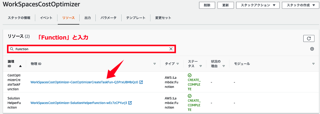Sort by タイプ column arrow
Image resolution: width=320 pixels, height=114 pixels.
(x=177, y=64)
